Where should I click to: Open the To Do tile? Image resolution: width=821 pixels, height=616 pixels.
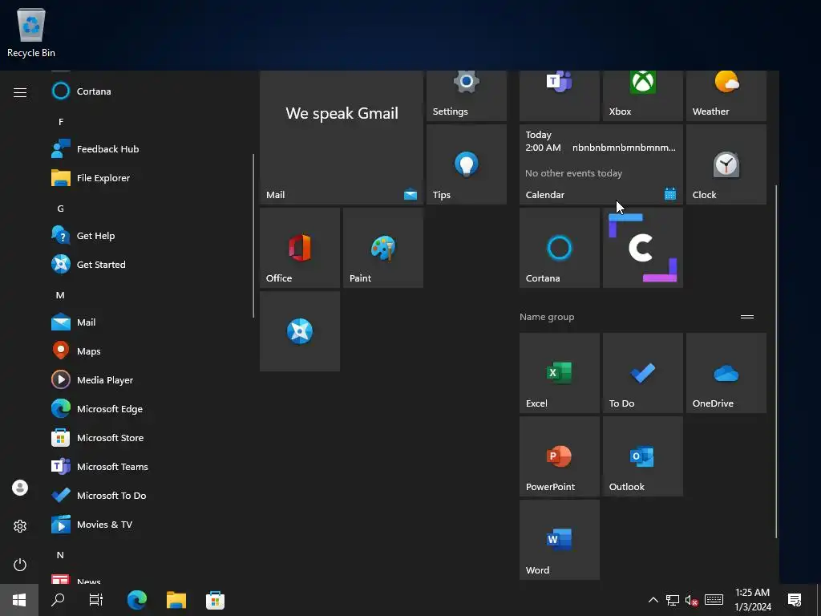[x=643, y=373]
